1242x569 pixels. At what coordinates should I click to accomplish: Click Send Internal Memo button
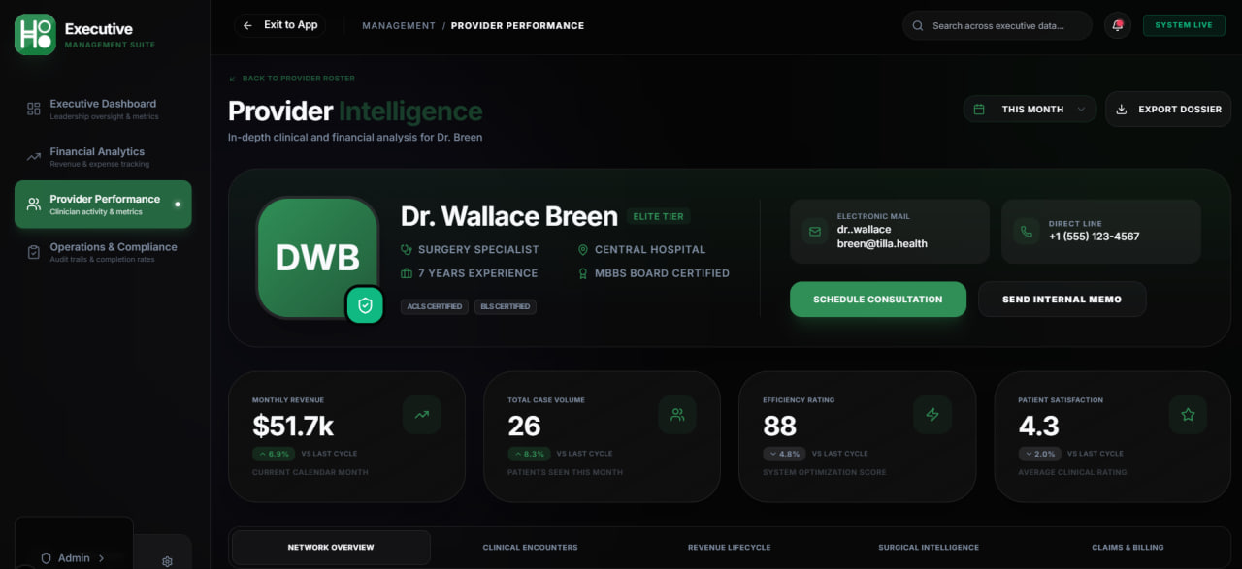click(1062, 300)
